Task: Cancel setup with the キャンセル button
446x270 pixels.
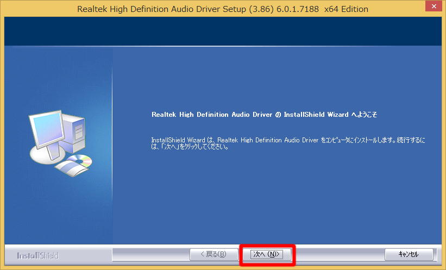Action: point(409,254)
